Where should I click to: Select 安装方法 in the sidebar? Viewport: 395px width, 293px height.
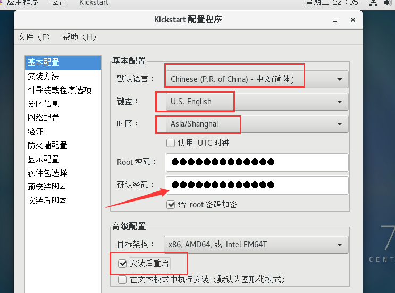(63, 77)
